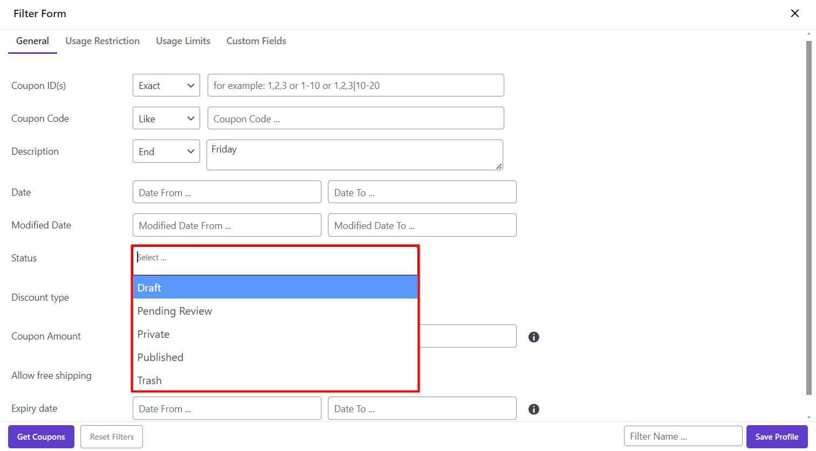The height and width of the screenshot is (451, 816).
Task: Click the Save Profile button
Action: point(777,436)
